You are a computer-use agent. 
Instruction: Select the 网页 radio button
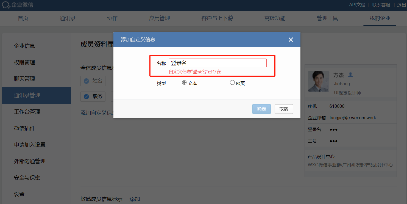coord(232,82)
